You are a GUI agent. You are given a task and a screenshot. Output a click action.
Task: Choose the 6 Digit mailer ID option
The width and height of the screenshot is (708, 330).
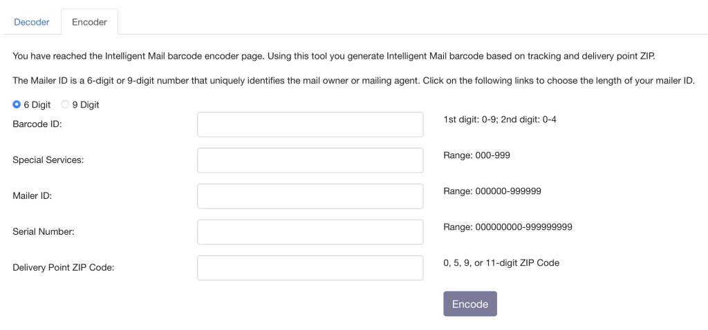17,105
